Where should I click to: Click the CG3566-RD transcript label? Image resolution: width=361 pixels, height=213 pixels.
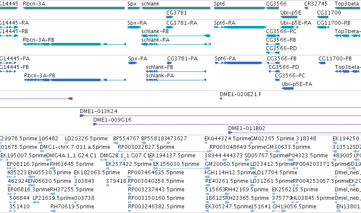point(281,48)
